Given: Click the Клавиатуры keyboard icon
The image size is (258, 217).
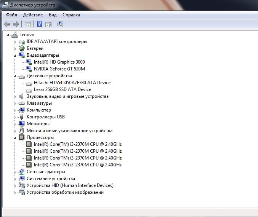Looking at the screenshot, I should pos(22,103).
